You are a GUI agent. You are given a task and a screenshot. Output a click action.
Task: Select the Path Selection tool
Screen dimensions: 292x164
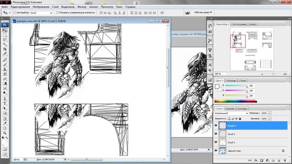click(x=5, y=108)
